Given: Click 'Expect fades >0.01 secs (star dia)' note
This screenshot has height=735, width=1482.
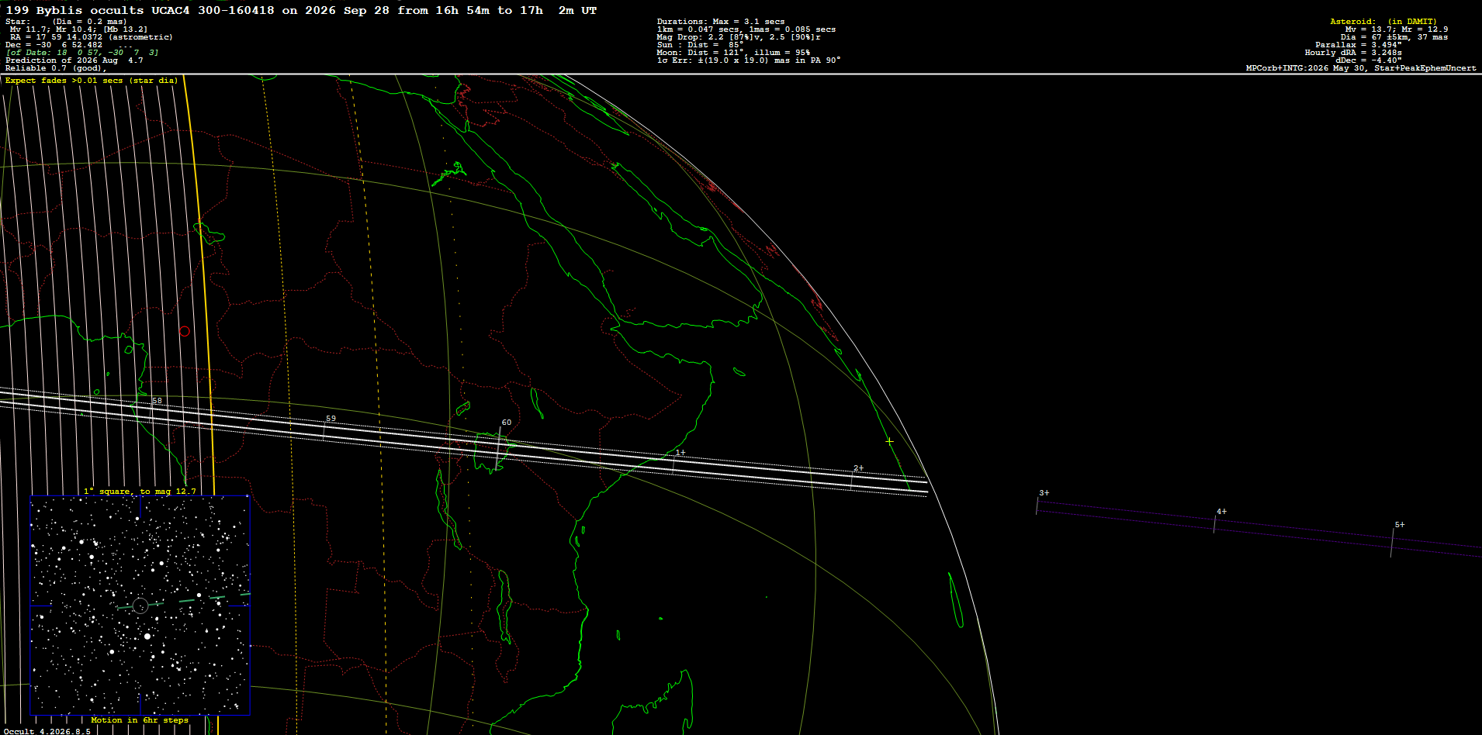Looking at the screenshot, I should [x=92, y=81].
